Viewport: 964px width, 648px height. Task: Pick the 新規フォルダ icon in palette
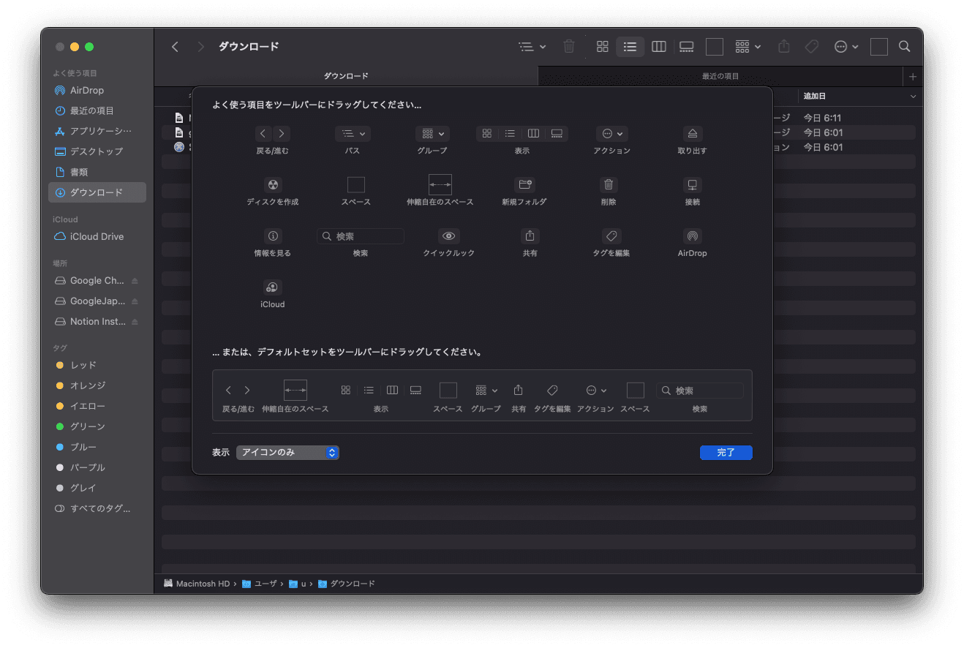click(524, 184)
